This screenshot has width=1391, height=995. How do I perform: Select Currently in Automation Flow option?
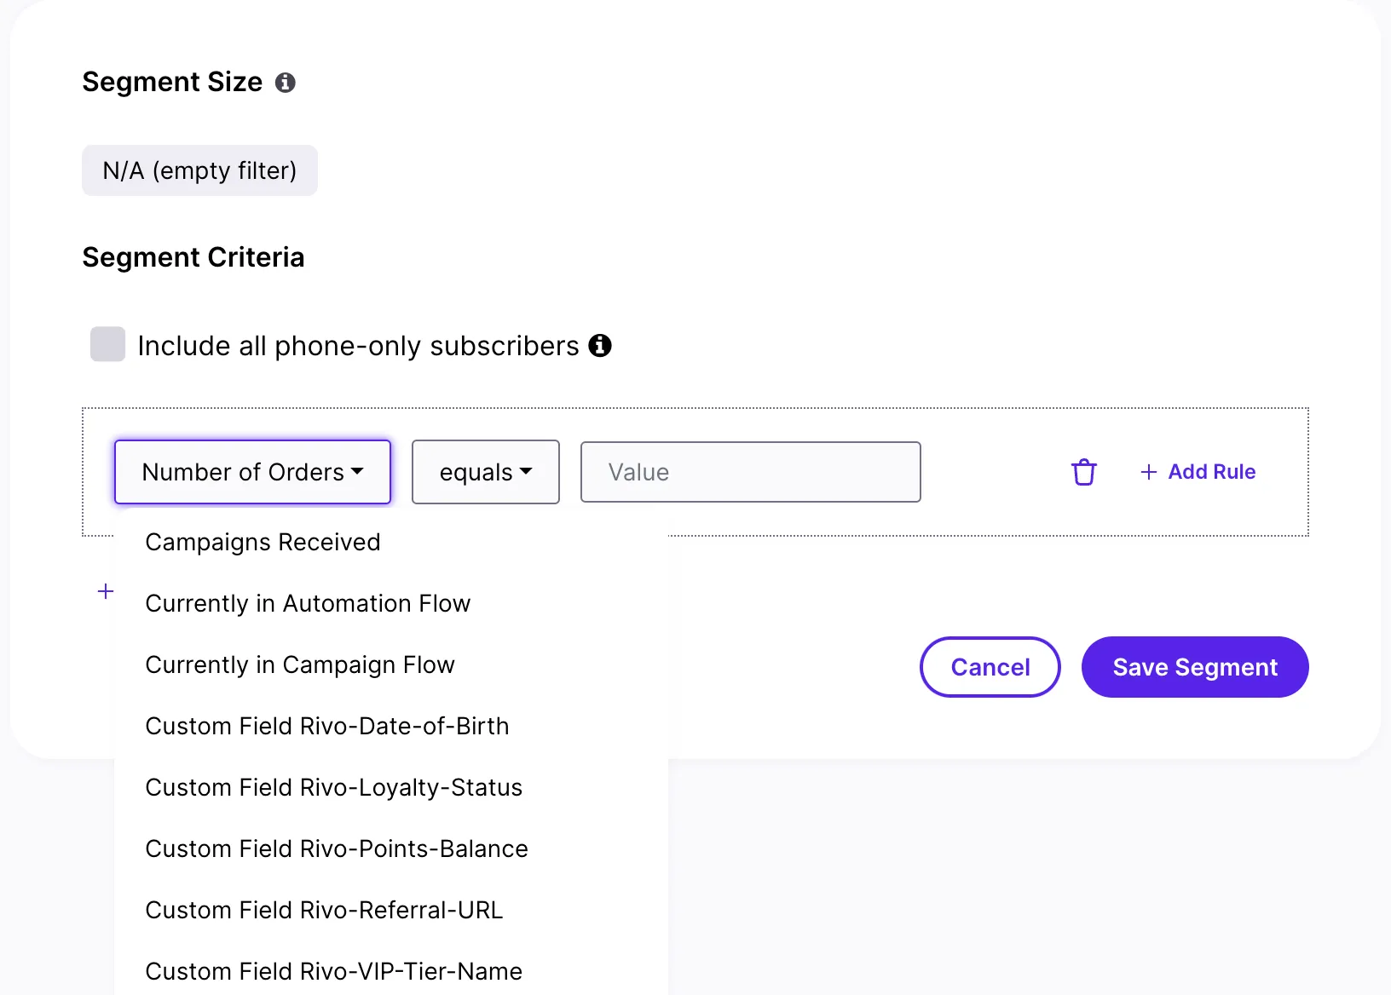coord(308,603)
